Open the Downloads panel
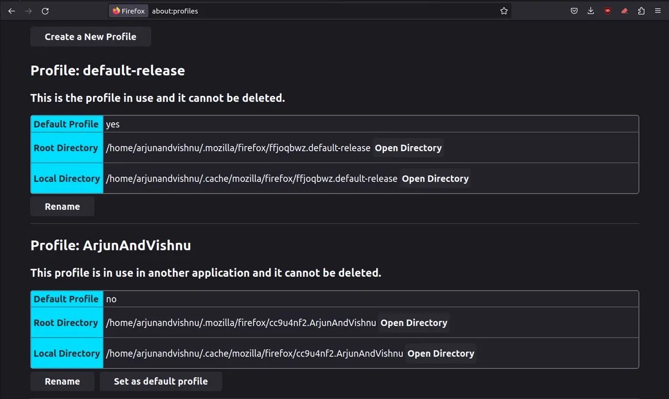669x399 pixels. click(591, 11)
